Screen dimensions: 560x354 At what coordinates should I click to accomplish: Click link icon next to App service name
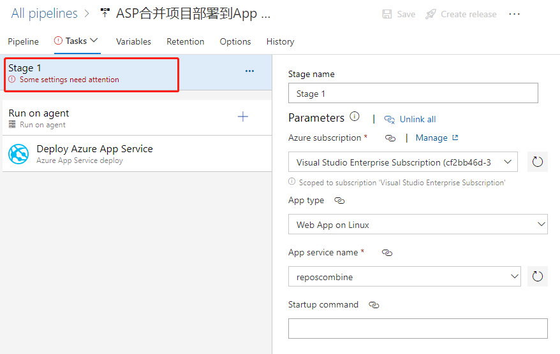[x=387, y=253]
